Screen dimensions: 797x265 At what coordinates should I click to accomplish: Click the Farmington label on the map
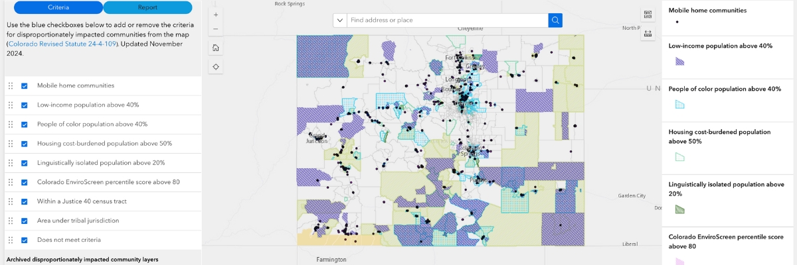(x=331, y=259)
